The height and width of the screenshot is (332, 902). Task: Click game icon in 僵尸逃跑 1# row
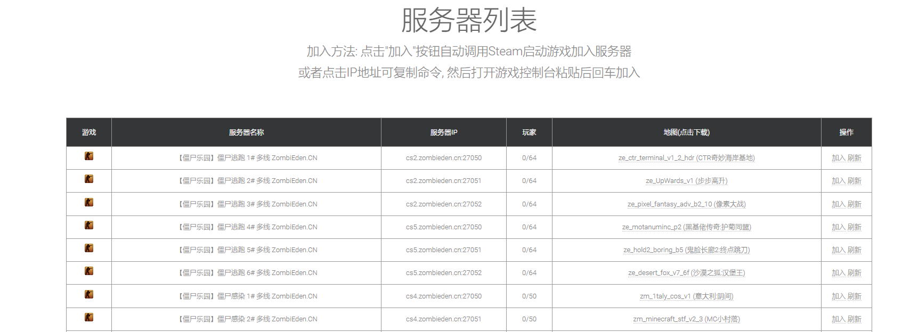[89, 156]
